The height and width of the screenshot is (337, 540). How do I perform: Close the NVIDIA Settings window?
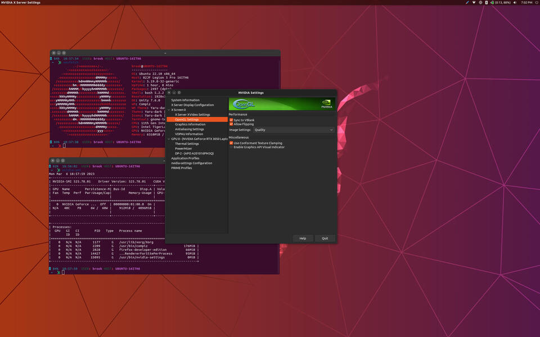pos(169,93)
